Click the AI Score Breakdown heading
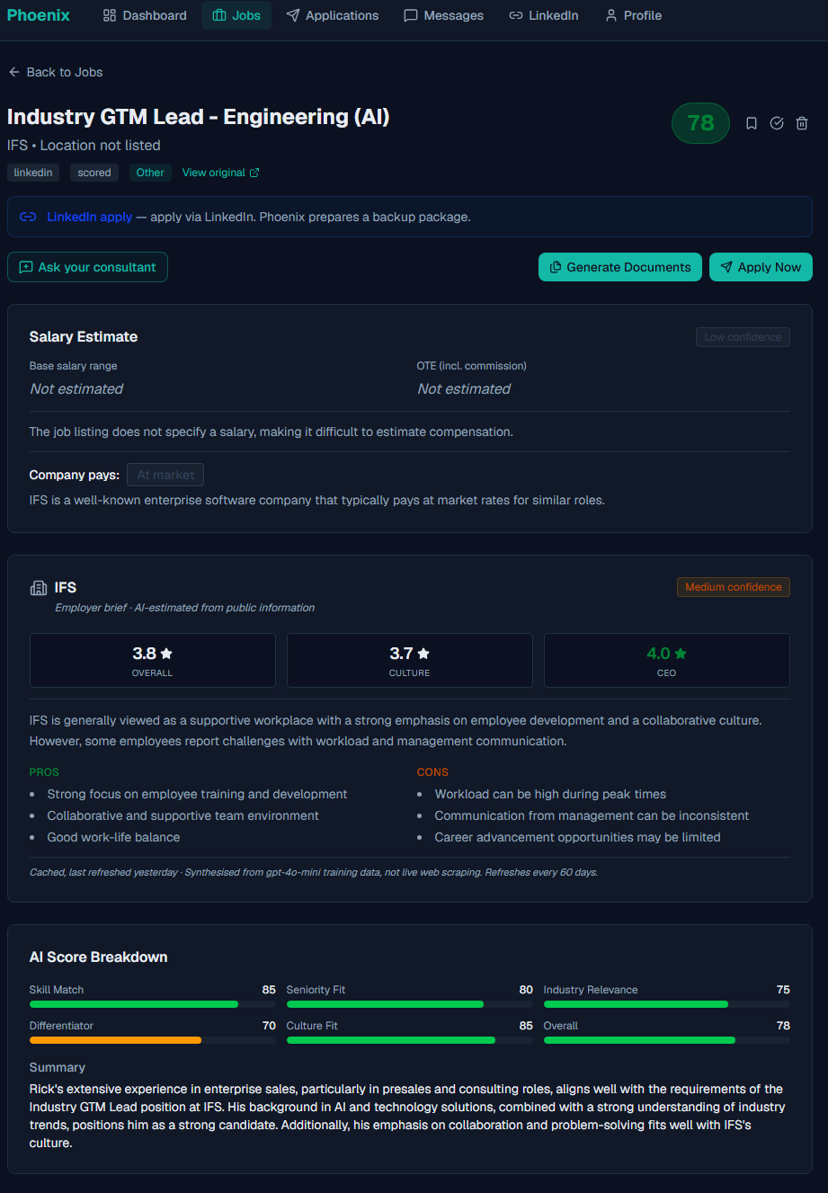The width and height of the screenshot is (828, 1193). tap(99, 957)
